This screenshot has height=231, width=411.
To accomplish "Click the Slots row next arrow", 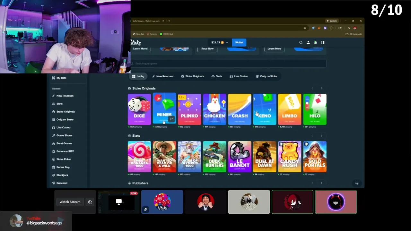I will [321, 136].
